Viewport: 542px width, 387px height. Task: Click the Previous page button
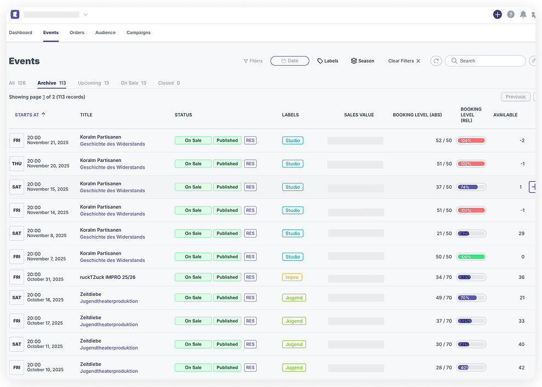(515, 97)
